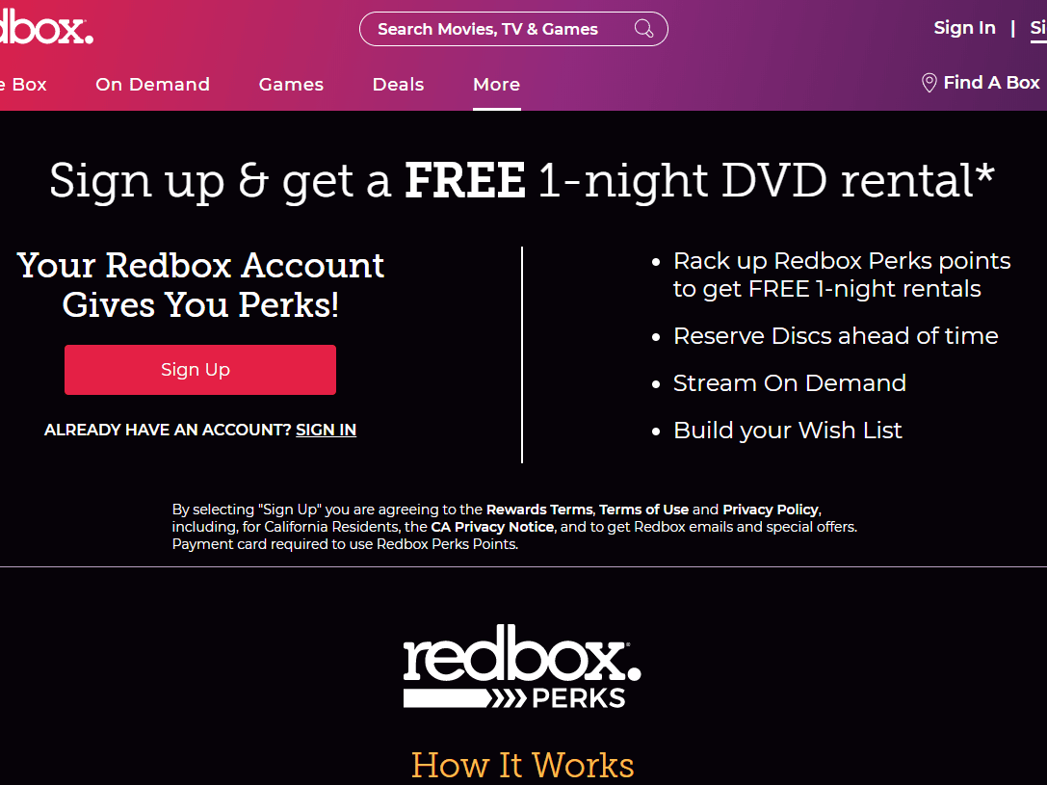Open the On Demand menu
The image size is (1047, 785).
(x=152, y=84)
